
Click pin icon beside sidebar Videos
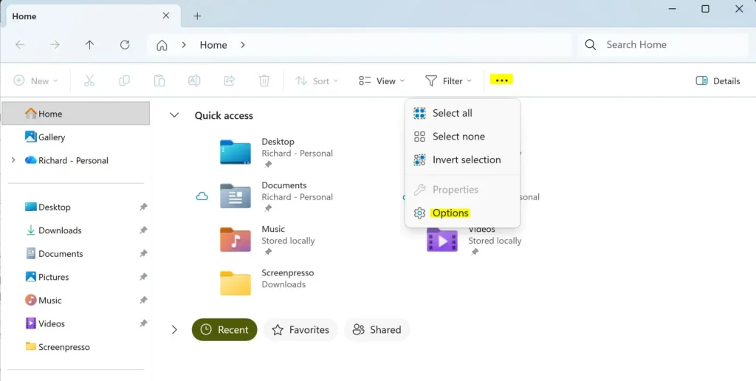pyautogui.click(x=143, y=323)
